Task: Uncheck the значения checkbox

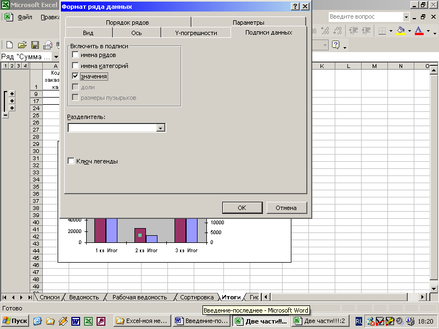Action: (75, 76)
